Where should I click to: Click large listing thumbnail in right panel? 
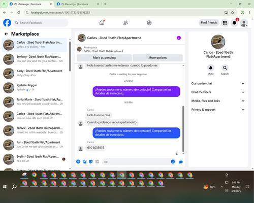[218, 42]
